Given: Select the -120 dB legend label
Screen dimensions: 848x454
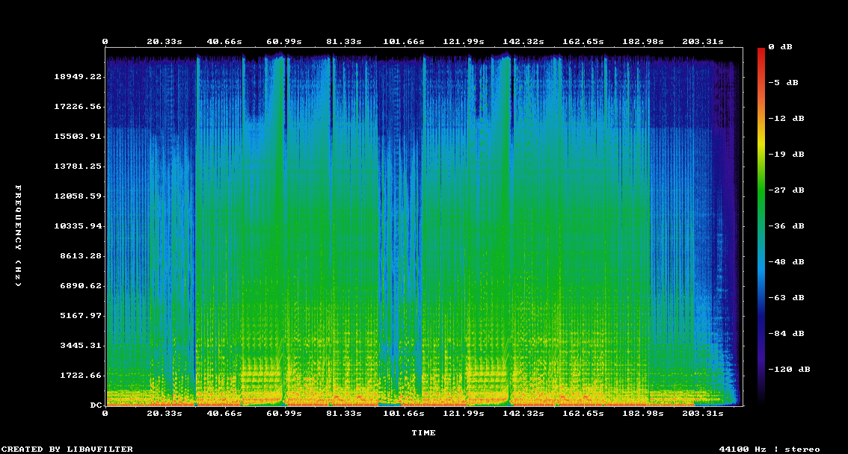Looking at the screenshot, I should [792, 370].
